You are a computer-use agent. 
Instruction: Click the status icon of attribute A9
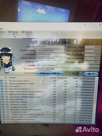[4, 112]
